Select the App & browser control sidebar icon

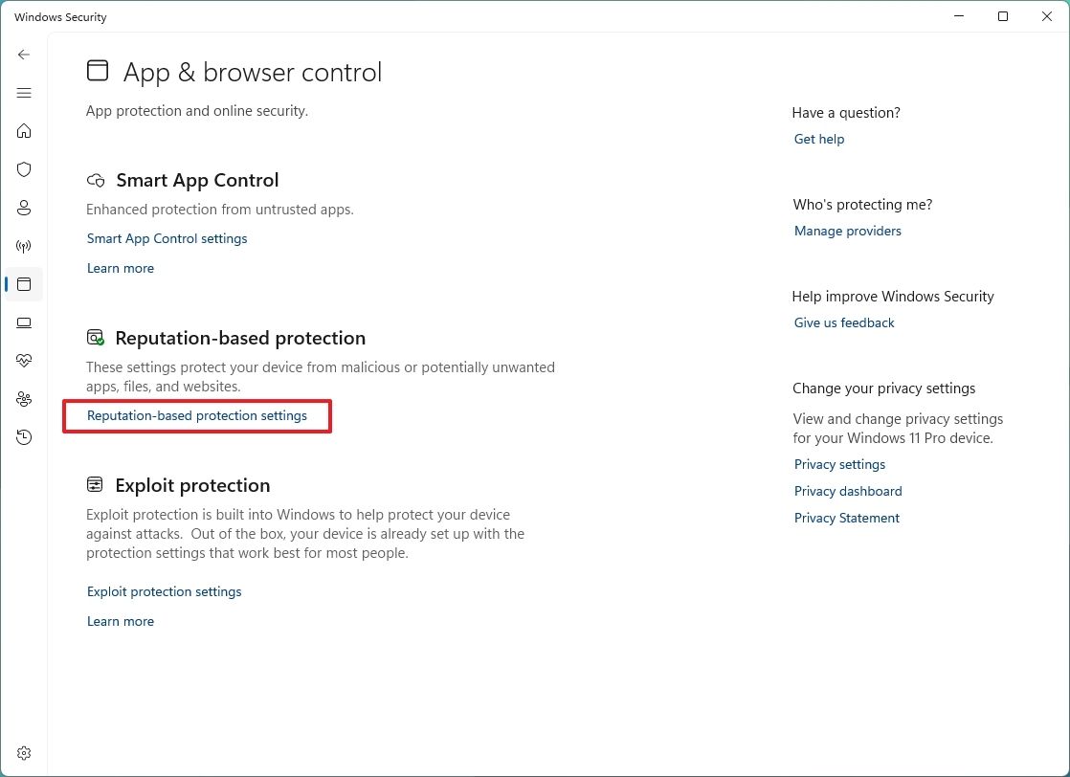point(24,284)
